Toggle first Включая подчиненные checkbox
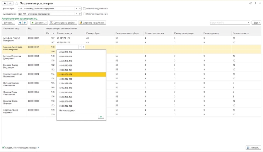 click(84, 9)
